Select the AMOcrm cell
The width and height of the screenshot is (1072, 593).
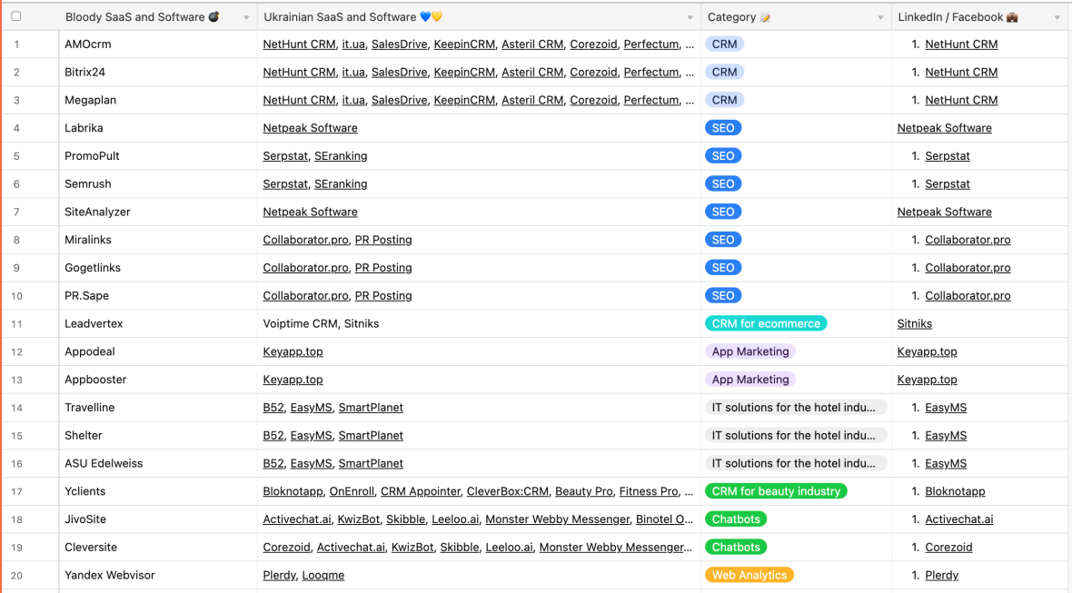158,44
